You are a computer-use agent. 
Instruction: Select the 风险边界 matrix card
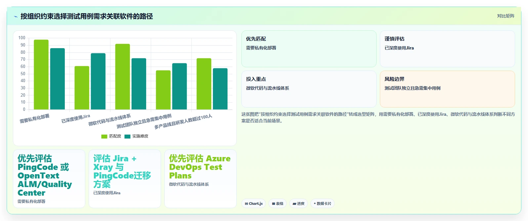(x=447, y=89)
